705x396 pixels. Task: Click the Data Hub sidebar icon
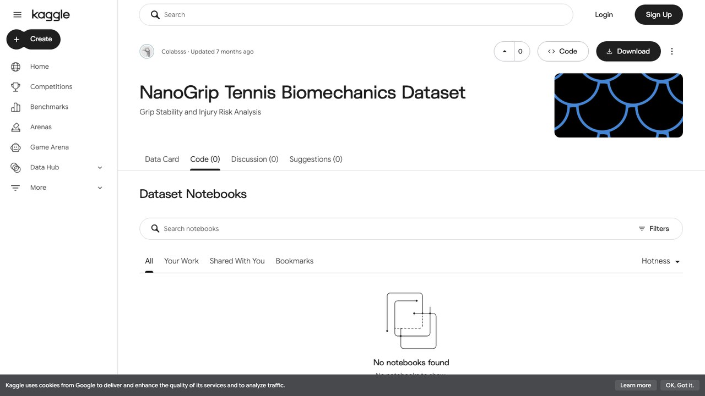tap(15, 167)
